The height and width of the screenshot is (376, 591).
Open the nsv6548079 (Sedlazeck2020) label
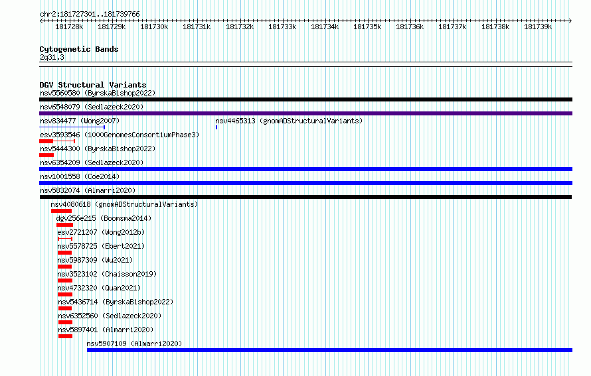coord(92,107)
